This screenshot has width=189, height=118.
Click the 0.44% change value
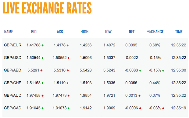click(x=155, y=83)
